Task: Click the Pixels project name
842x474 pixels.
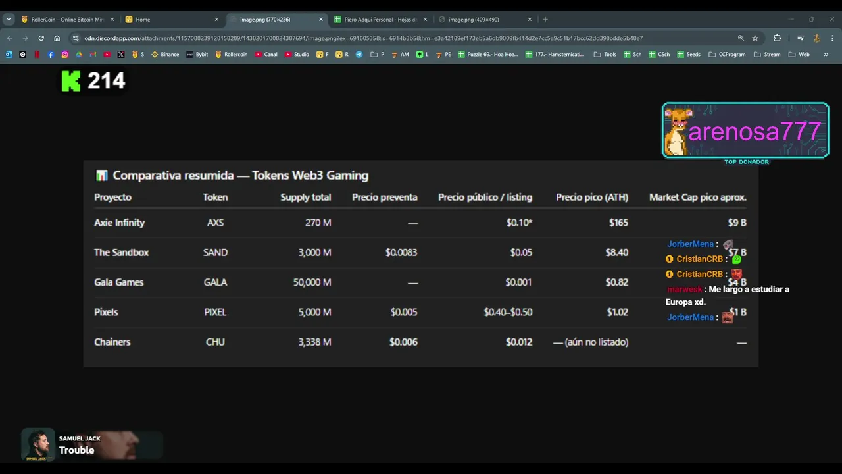Action: (x=106, y=312)
